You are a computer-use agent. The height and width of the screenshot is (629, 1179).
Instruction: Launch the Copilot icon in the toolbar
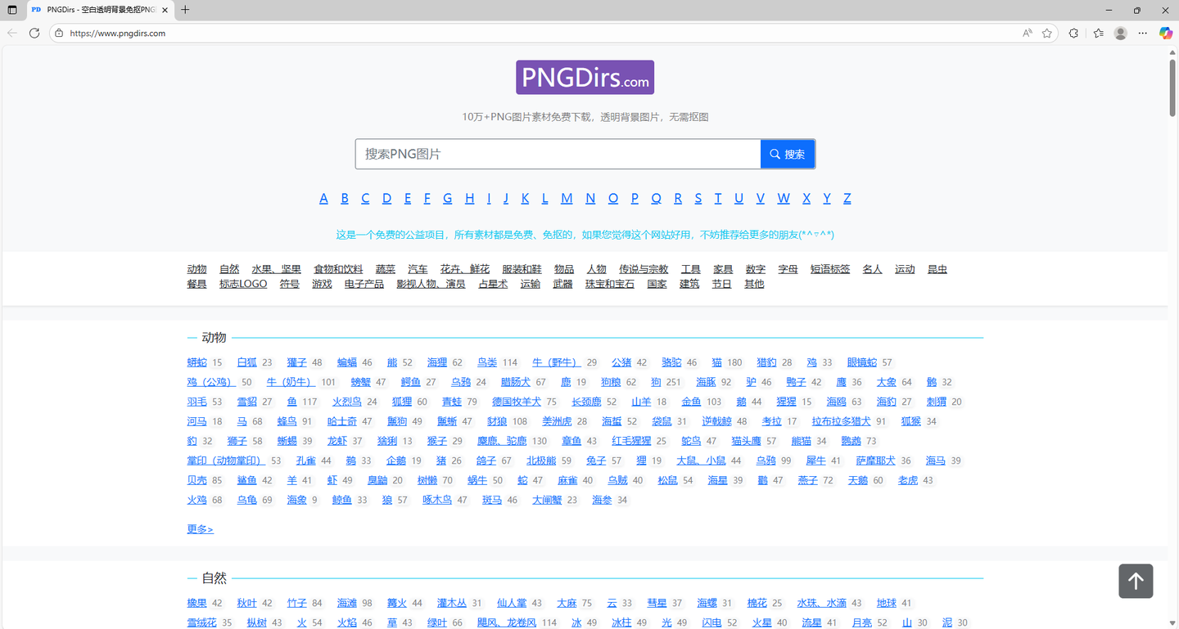pos(1166,34)
